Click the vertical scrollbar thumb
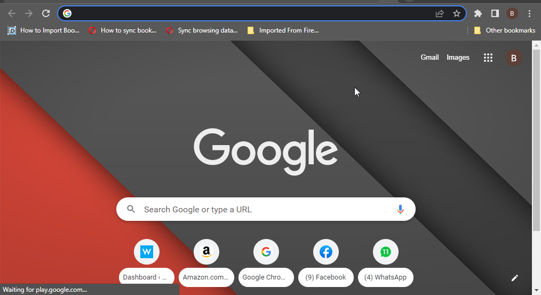The width and height of the screenshot is (541, 295). pyautogui.click(x=536, y=140)
